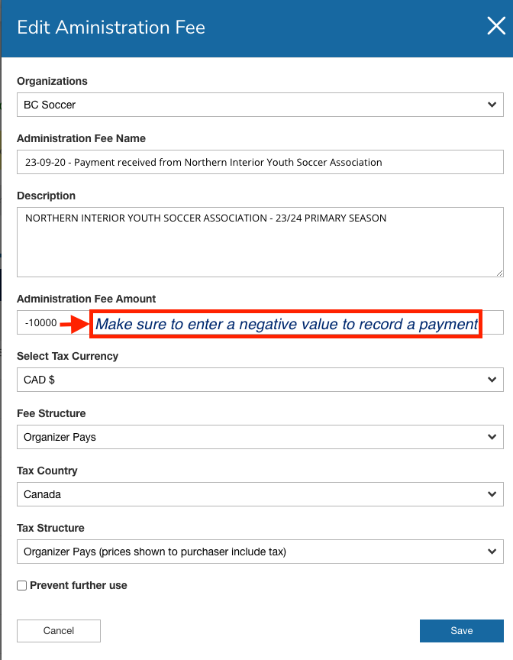Enable the Prevent further use checkbox
Screen dimensions: 513x660
tap(22, 586)
